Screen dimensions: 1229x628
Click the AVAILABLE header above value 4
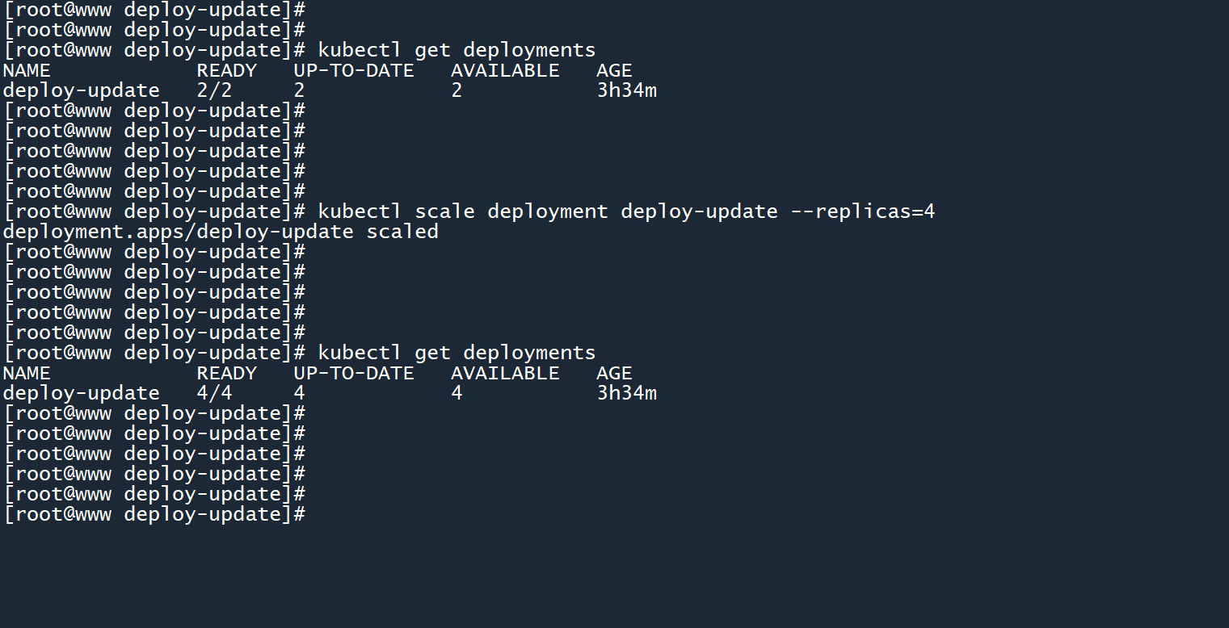[x=505, y=373]
